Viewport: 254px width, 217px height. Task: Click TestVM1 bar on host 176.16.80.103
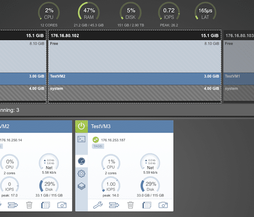click(239, 79)
